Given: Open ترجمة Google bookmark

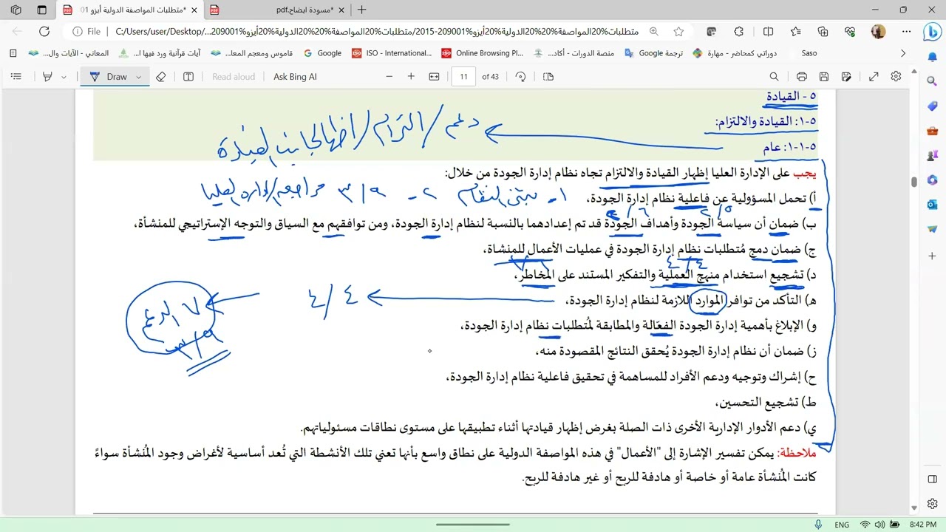Looking at the screenshot, I should (x=653, y=53).
